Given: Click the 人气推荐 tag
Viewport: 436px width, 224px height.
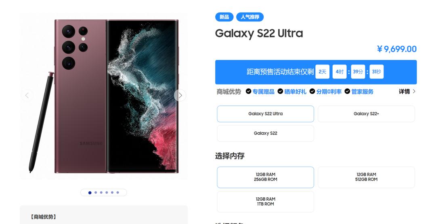Looking at the screenshot, I should pyautogui.click(x=250, y=17).
